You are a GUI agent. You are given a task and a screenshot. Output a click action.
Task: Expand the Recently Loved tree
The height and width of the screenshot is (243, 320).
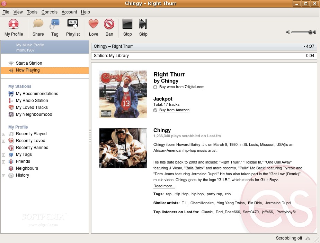(3, 141)
